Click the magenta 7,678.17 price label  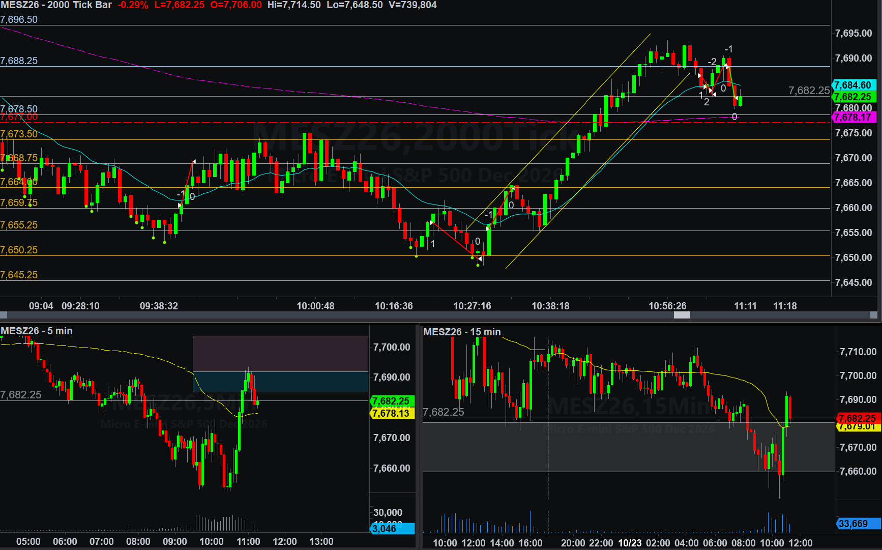[854, 118]
